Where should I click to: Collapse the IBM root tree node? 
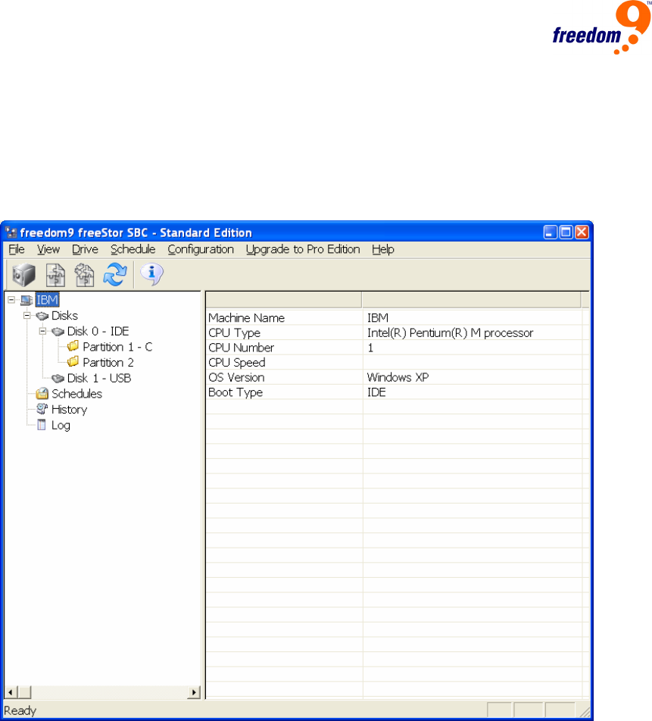coord(11,300)
